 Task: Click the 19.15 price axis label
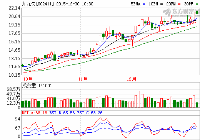click(14, 25)
